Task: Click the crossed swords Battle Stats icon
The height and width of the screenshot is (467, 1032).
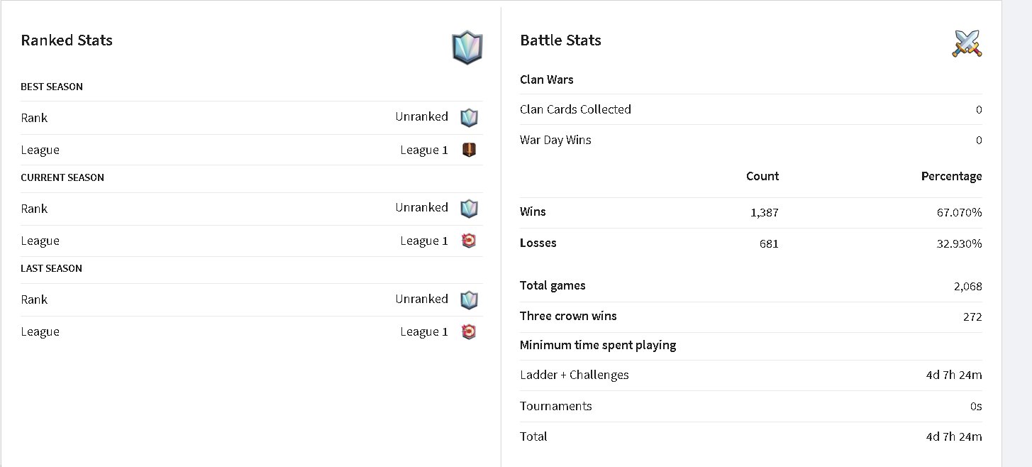Action: pos(967,43)
